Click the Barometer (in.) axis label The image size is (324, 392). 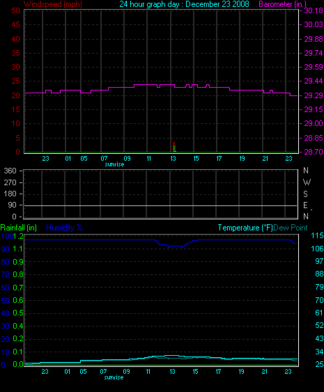(282, 4)
